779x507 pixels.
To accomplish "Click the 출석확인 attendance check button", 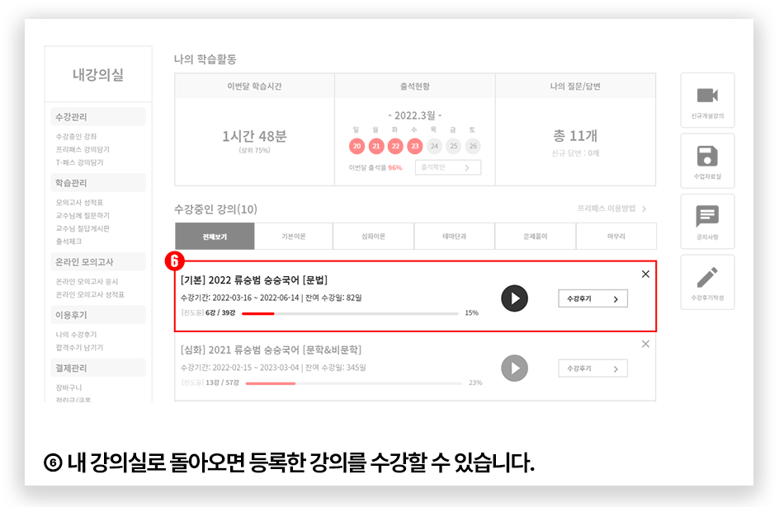I will point(447,167).
